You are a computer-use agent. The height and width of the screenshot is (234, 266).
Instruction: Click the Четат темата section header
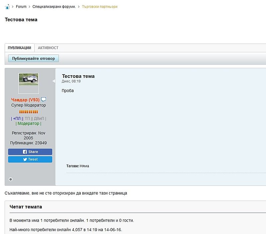click(x=26, y=207)
